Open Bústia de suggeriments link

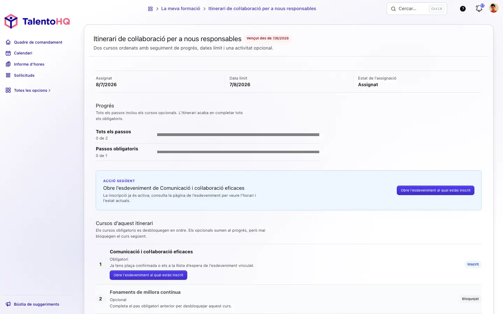point(36,304)
